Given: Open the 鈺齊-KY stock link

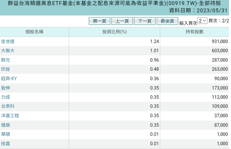Looking at the screenshot, I should point(9,78).
